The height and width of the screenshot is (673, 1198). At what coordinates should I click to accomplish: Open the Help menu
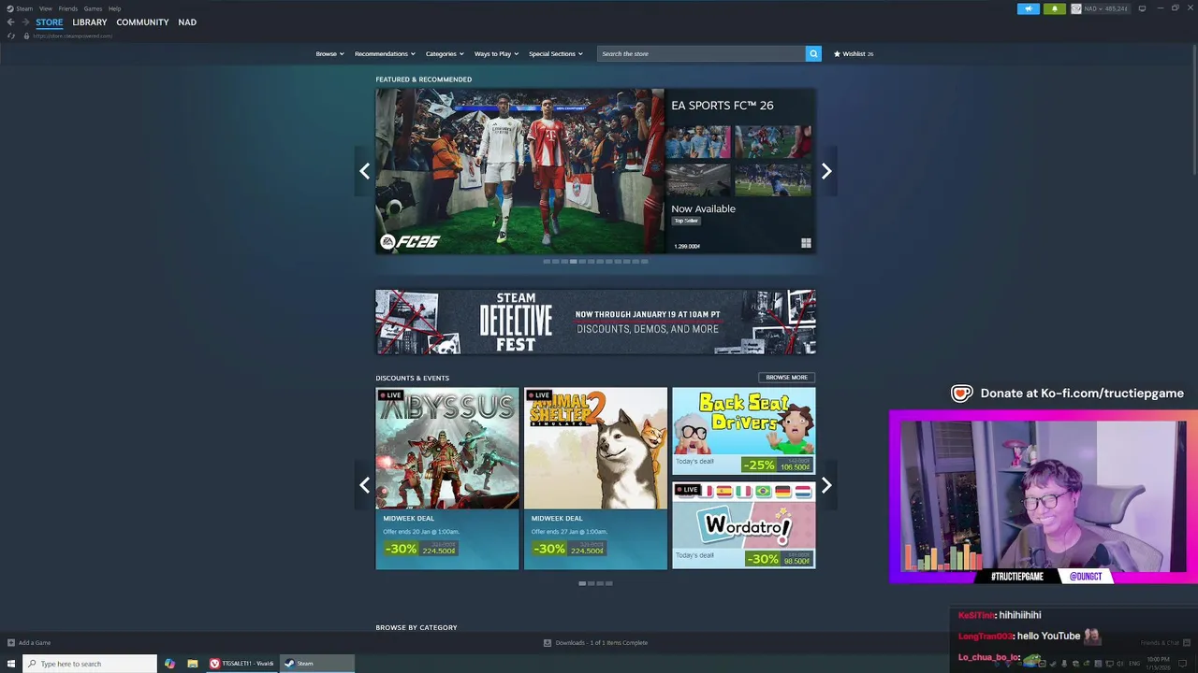pyautogui.click(x=114, y=8)
